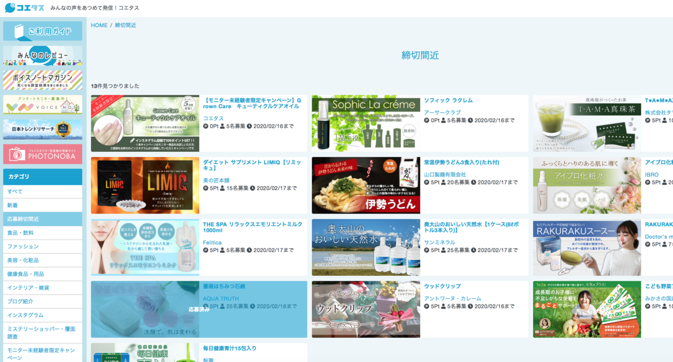Click 美の匠本舗 company link
Viewport: 673px width, 362px height.
point(217,180)
